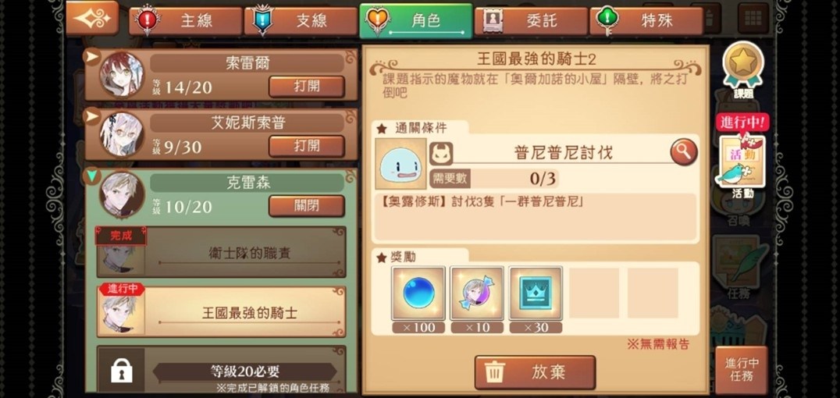Open the 特殊 tab

pos(646,20)
